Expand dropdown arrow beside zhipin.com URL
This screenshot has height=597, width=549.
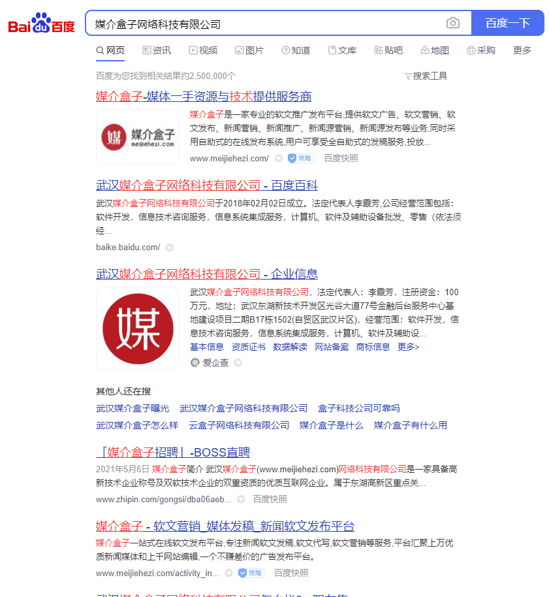click(x=241, y=499)
